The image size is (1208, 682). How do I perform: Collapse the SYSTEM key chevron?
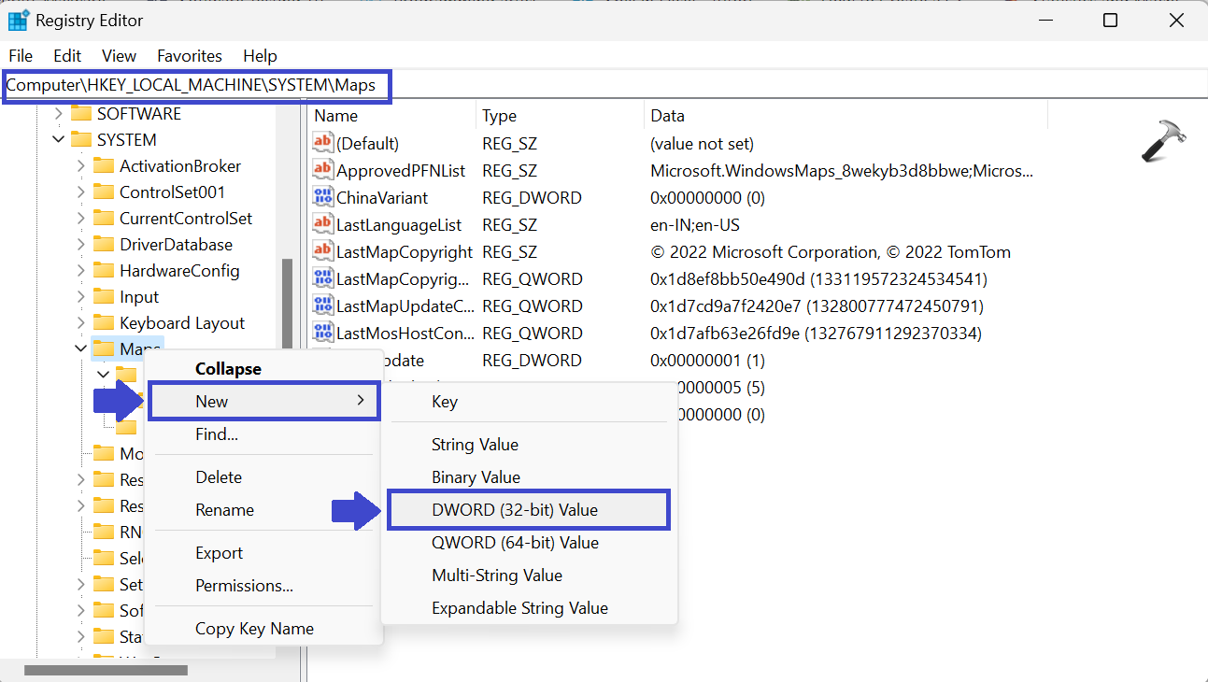pyautogui.click(x=59, y=140)
